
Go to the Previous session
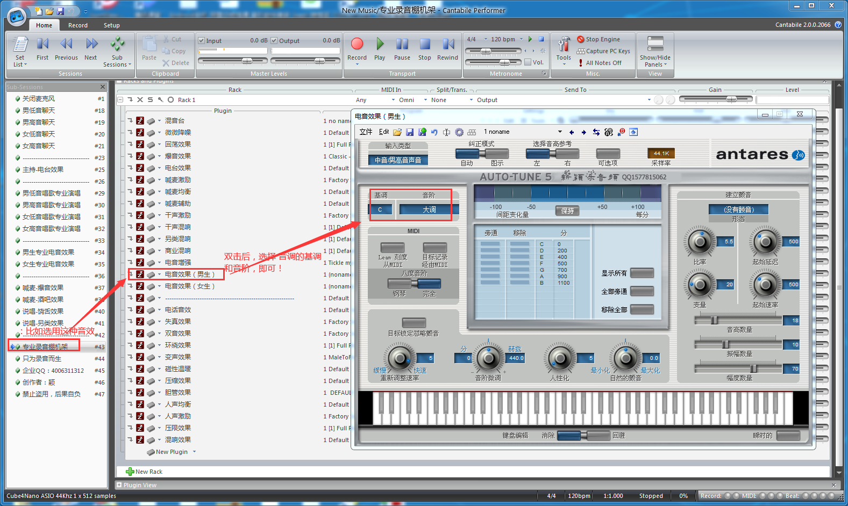66,44
